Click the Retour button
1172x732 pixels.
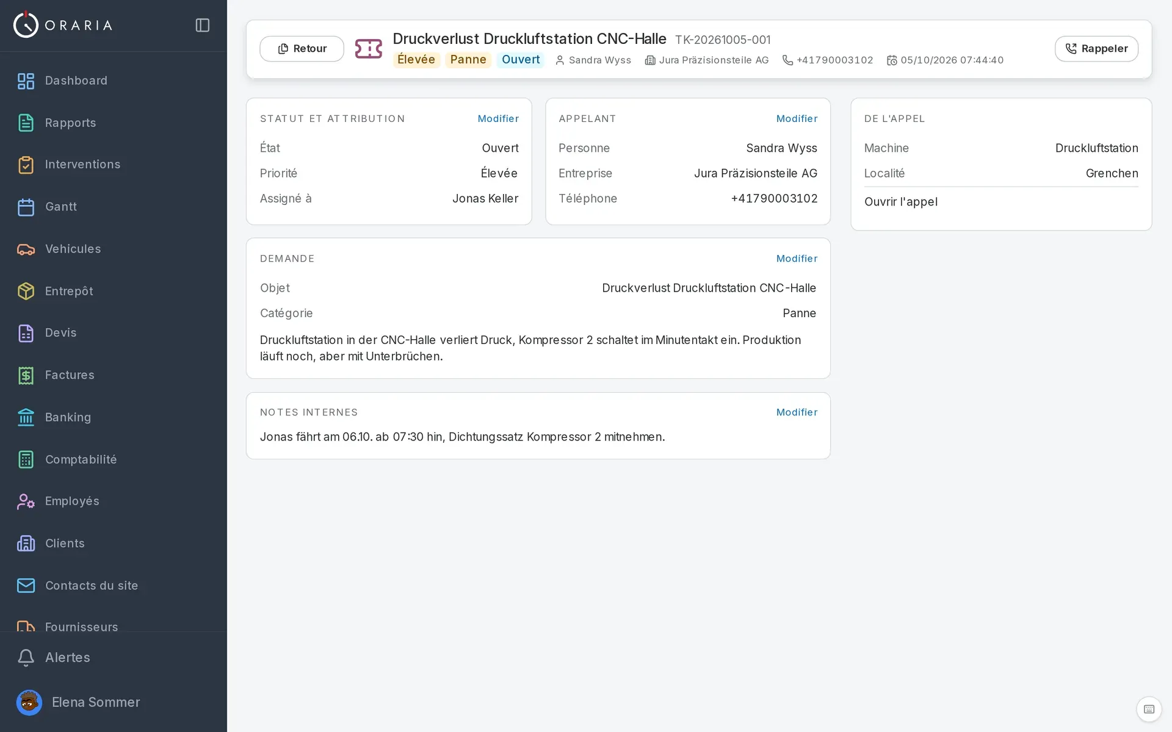(302, 49)
